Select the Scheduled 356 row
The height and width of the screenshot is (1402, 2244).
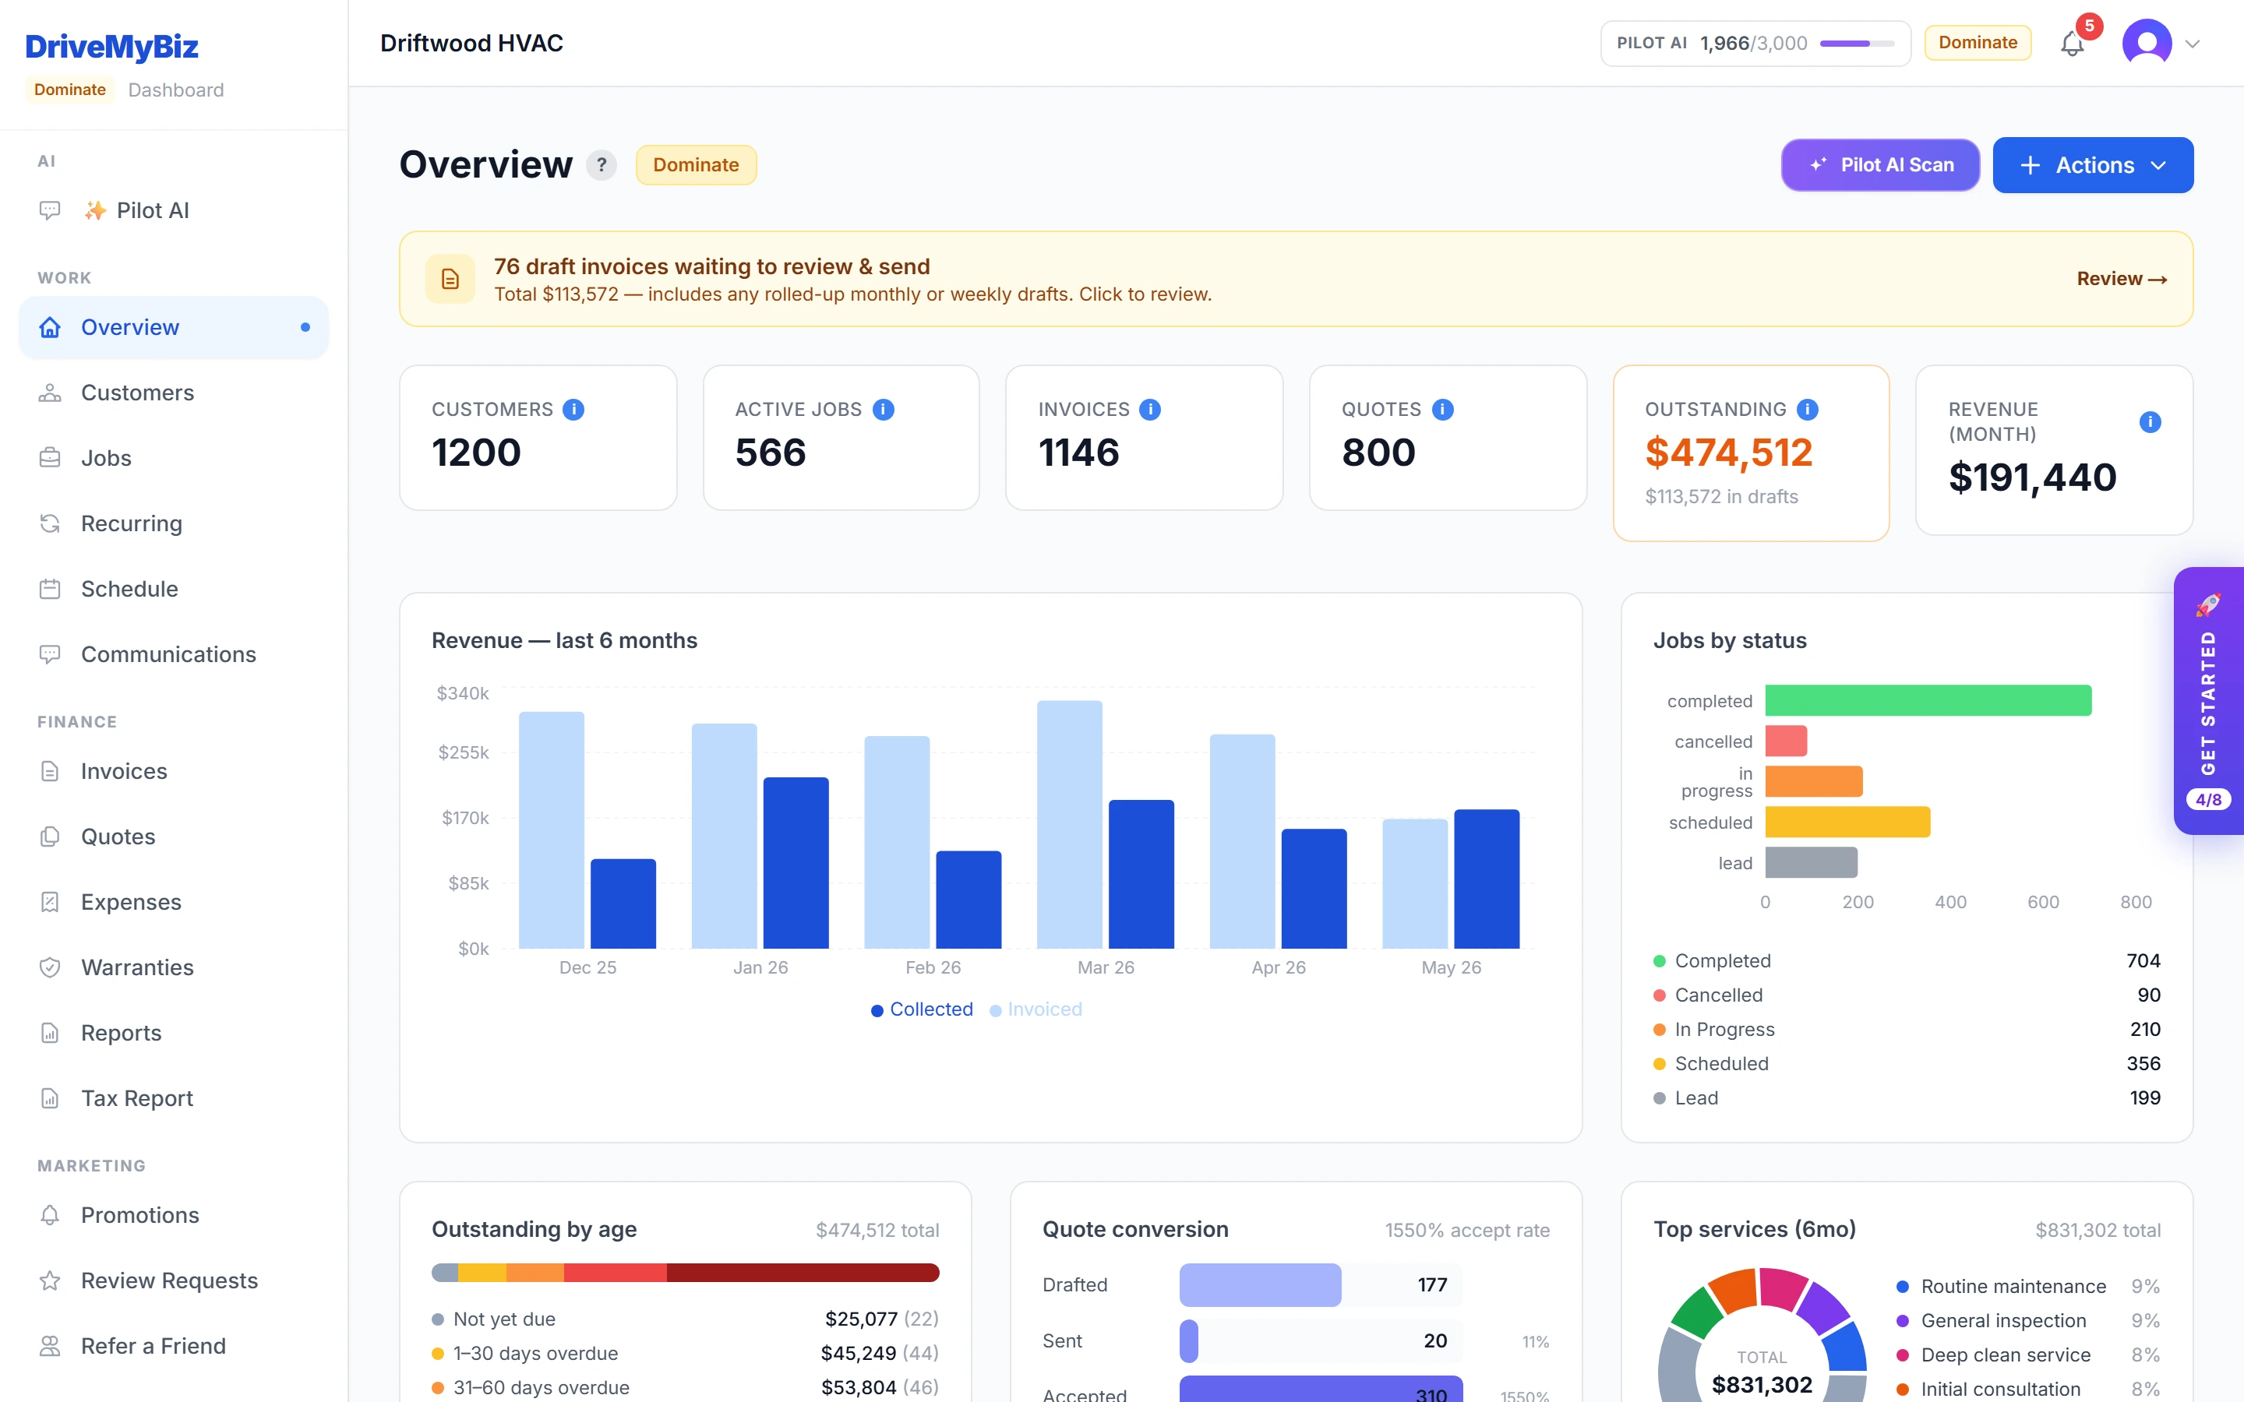pos(1907,1063)
